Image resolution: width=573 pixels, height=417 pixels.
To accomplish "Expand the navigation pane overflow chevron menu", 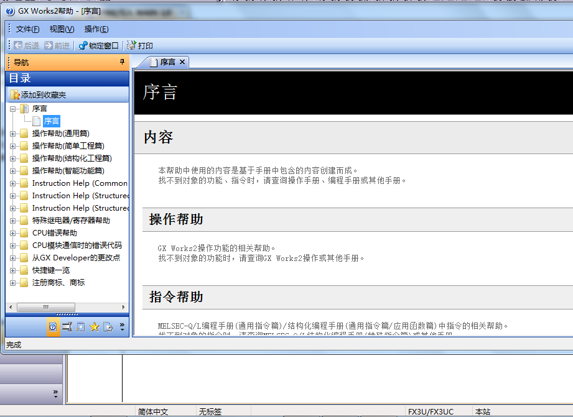I will point(122,327).
